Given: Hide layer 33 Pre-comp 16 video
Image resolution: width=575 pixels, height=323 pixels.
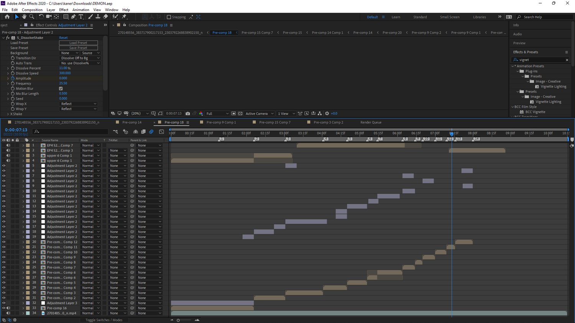Looking at the screenshot, I should [x=4, y=308].
